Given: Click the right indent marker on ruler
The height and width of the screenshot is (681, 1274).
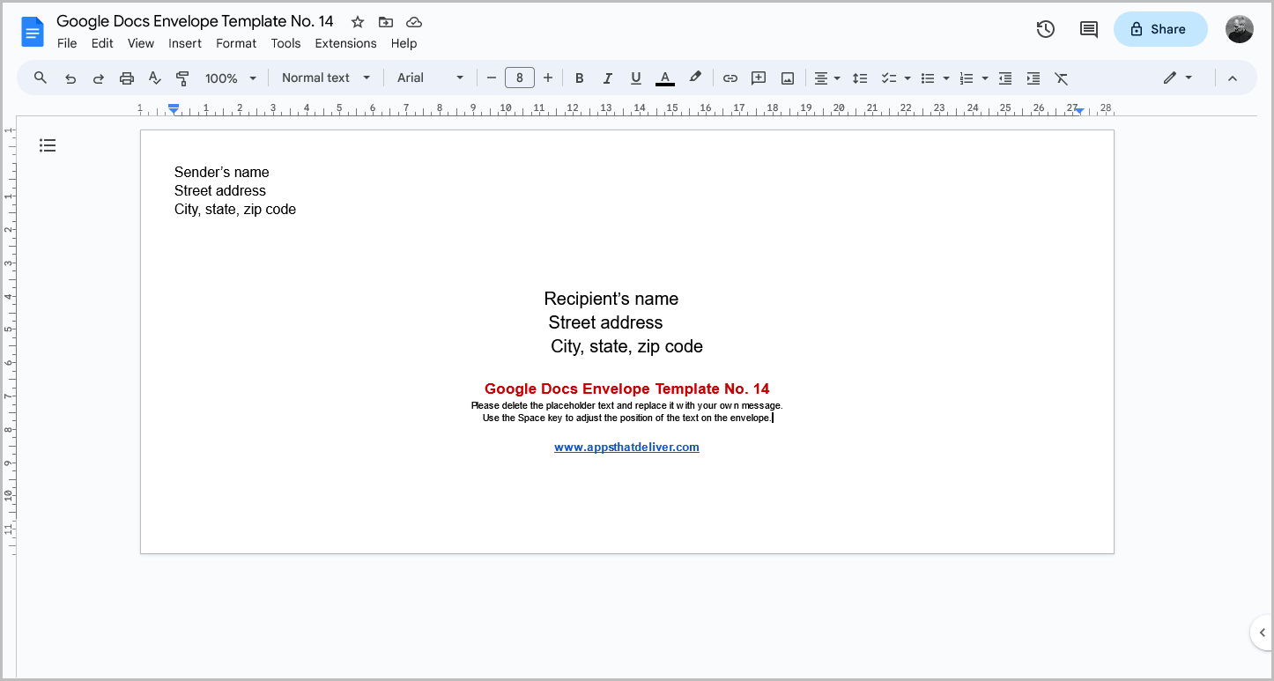Looking at the screenshot, I should coord(1079,110).
